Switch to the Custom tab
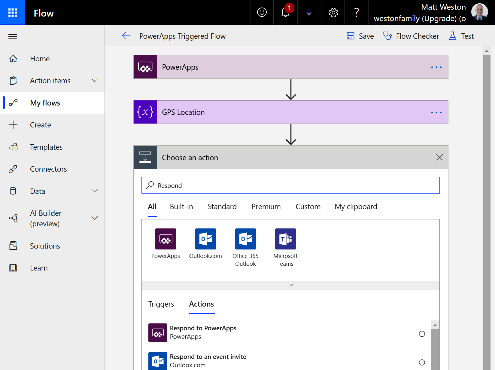The height and width of the screenshot is (370, 495). [x=308, y=207]
